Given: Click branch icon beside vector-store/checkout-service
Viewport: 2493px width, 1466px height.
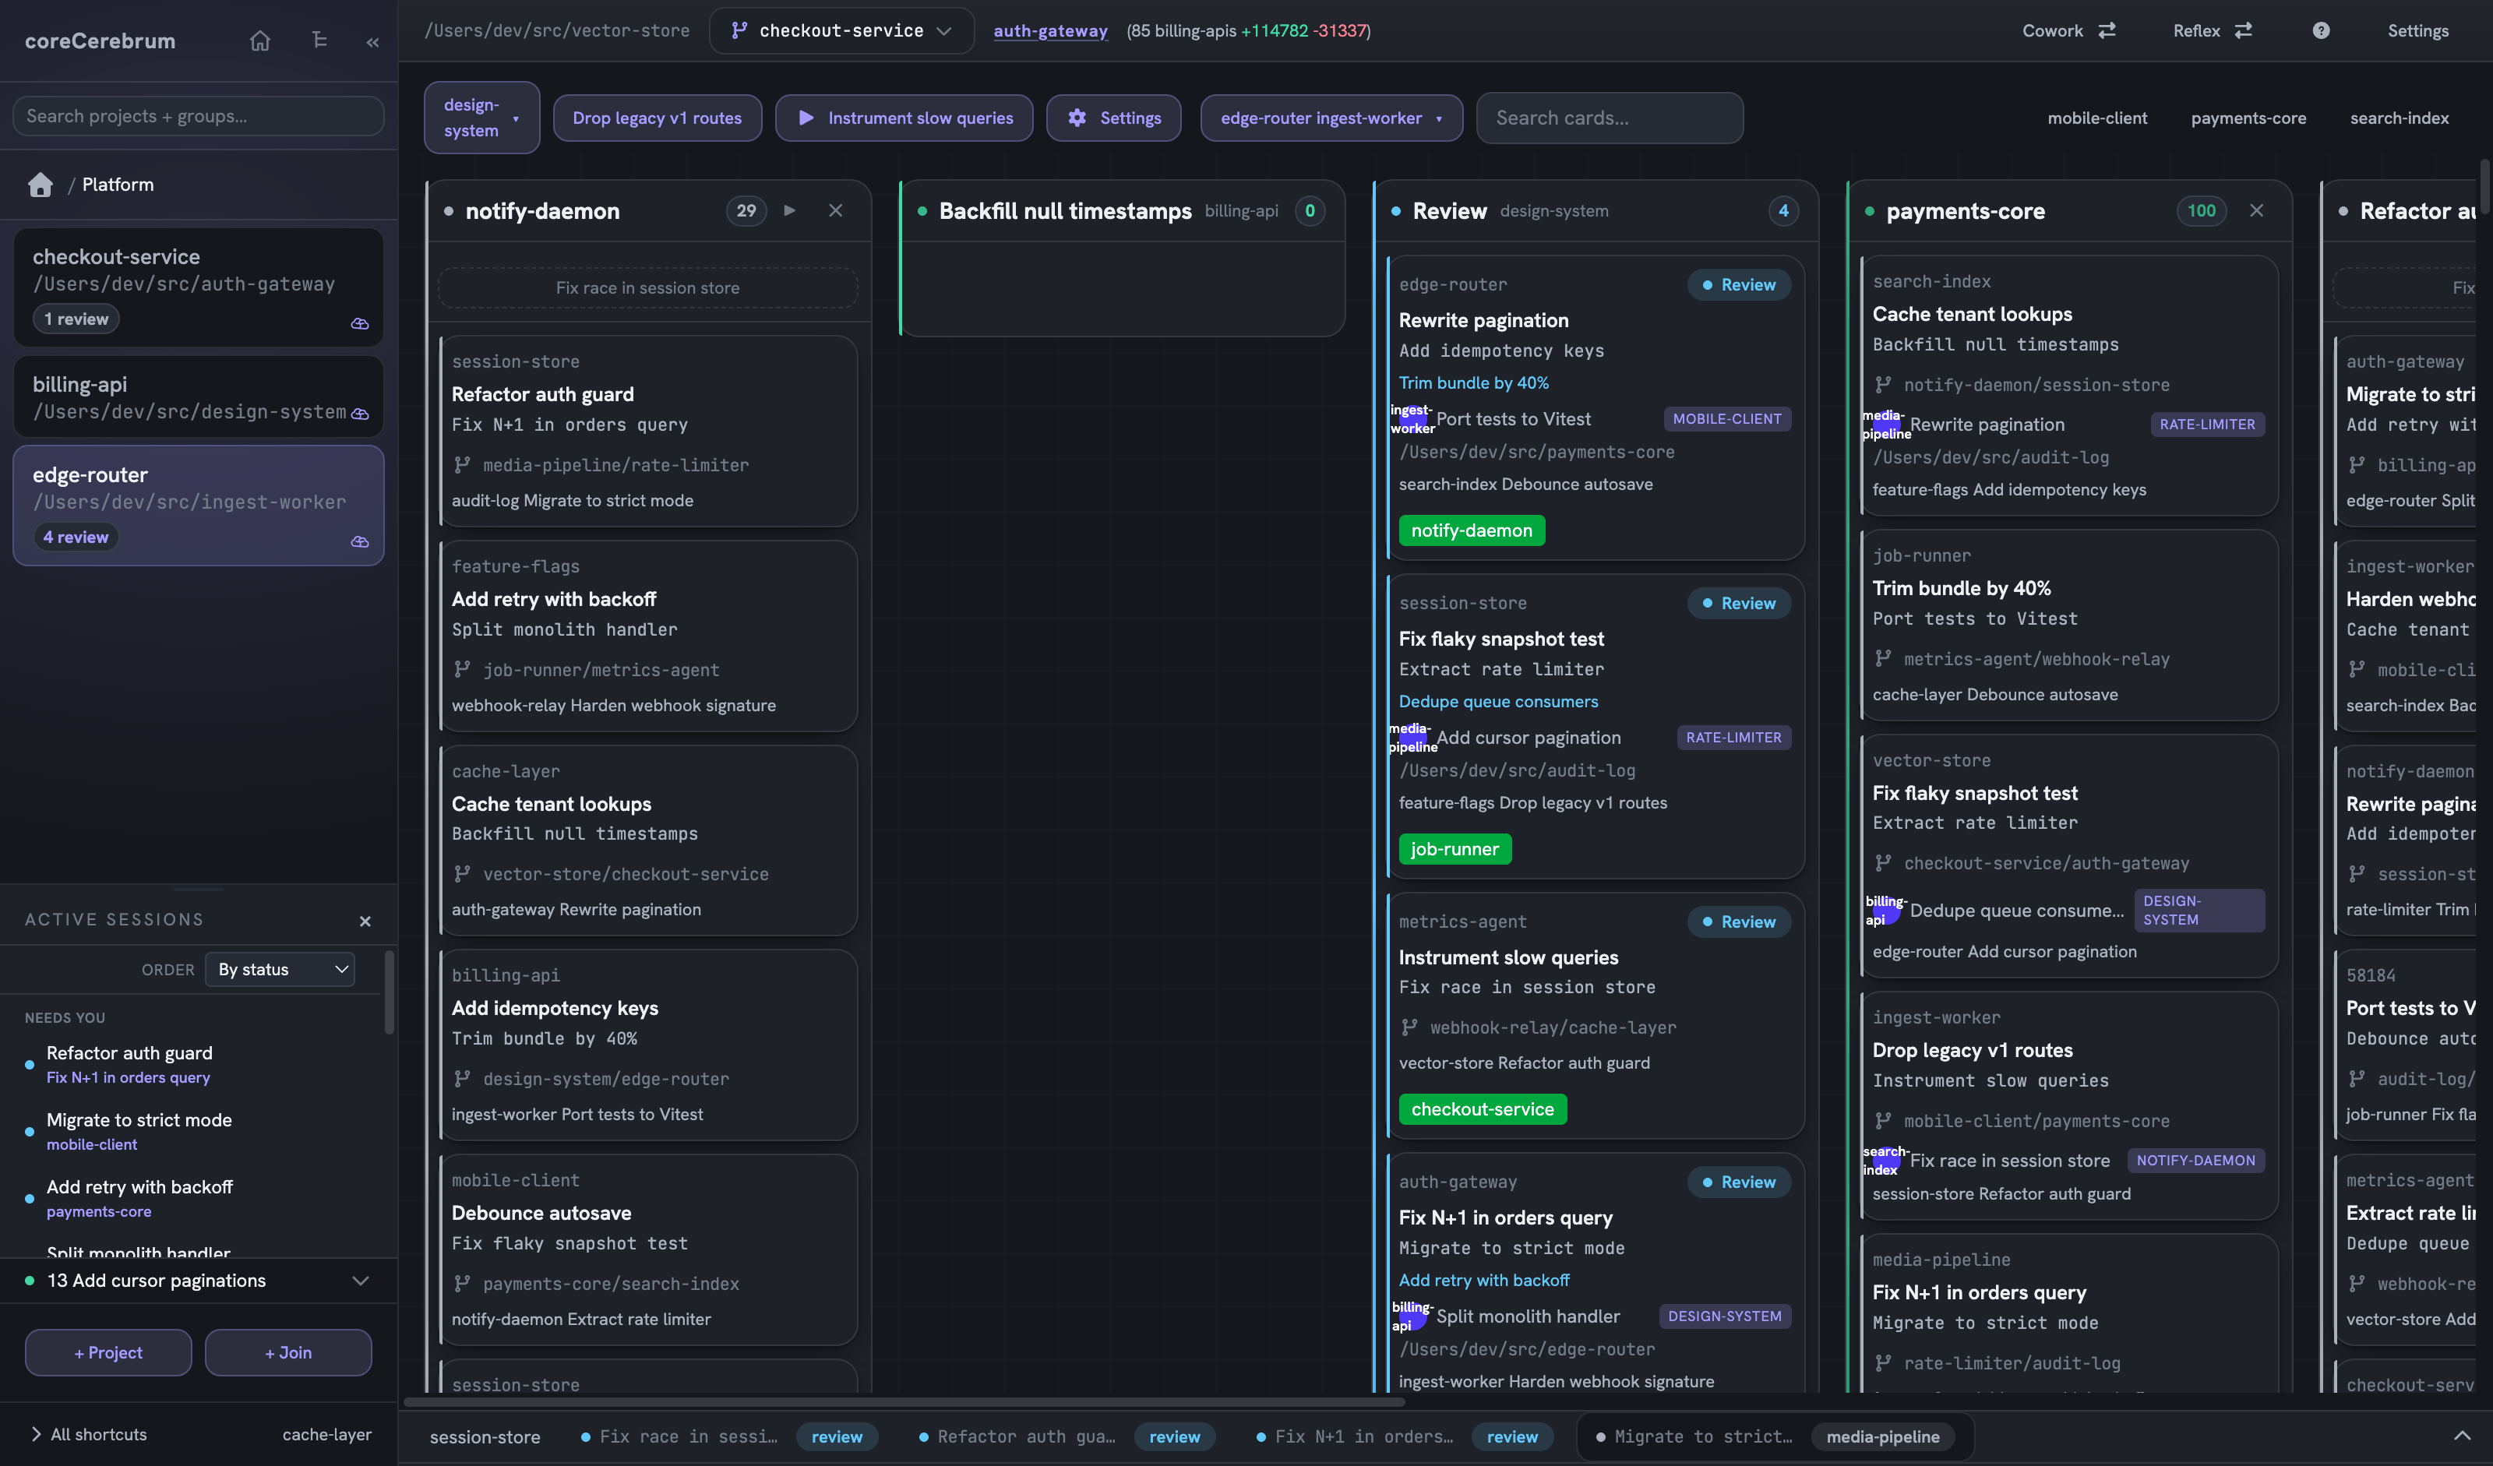Looking at the screenshot, I should coord(462,875).
